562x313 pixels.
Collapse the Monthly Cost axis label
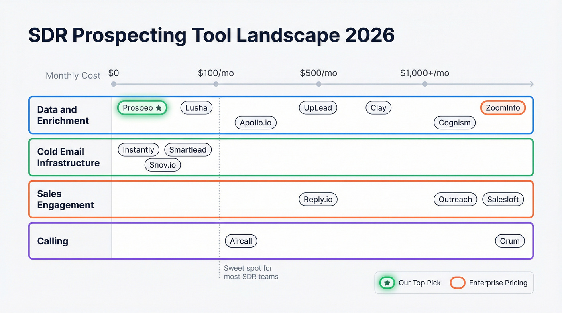[73, 75]
